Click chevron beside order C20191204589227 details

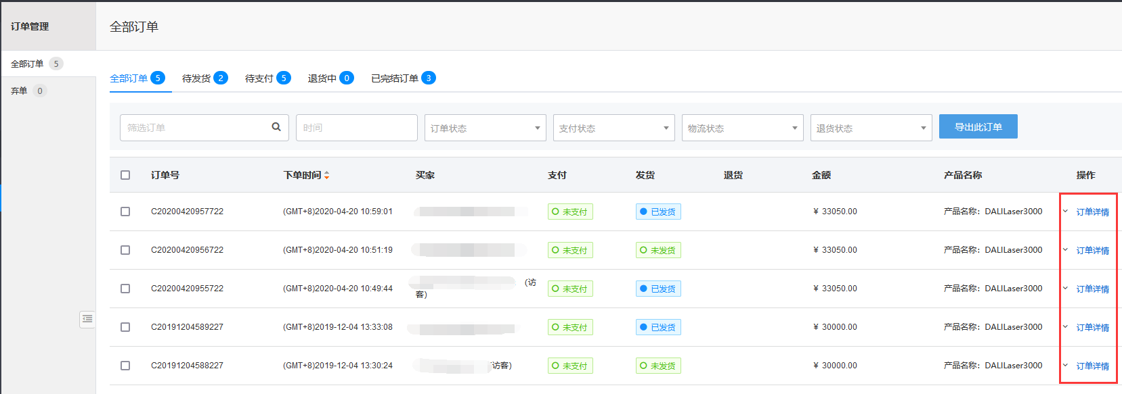coord(1065,327)
